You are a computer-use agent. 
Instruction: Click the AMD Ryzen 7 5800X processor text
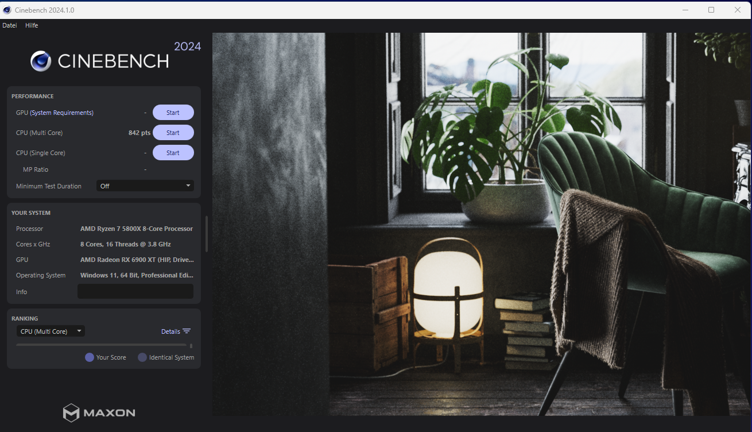[x=137, y=229]
